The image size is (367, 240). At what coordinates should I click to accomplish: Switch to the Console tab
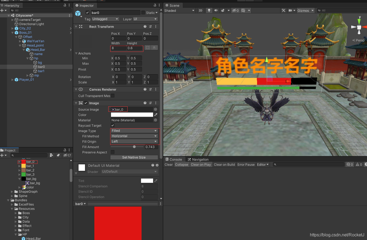(x=173, y=159)
